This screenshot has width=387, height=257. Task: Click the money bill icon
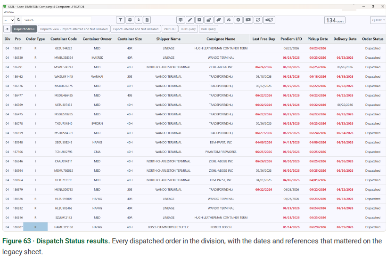[x=248, y=20]
